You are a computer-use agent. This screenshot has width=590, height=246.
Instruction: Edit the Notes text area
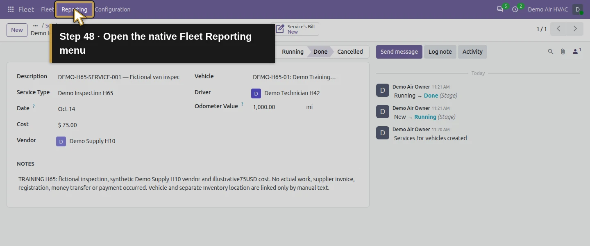coord(188,184)
